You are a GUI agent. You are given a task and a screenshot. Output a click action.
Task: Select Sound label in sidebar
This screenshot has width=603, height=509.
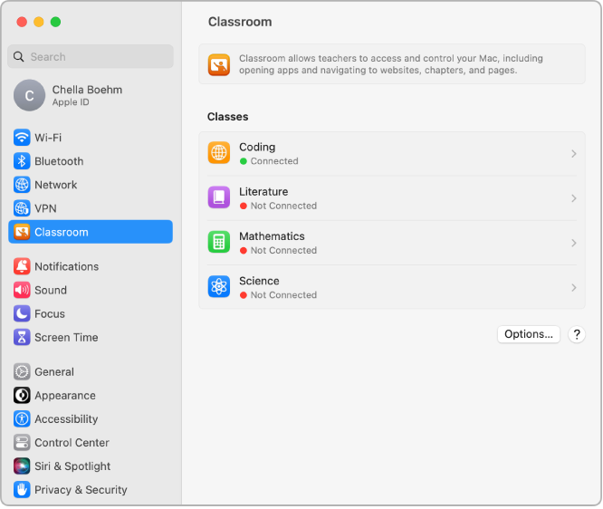pos(51,290)
